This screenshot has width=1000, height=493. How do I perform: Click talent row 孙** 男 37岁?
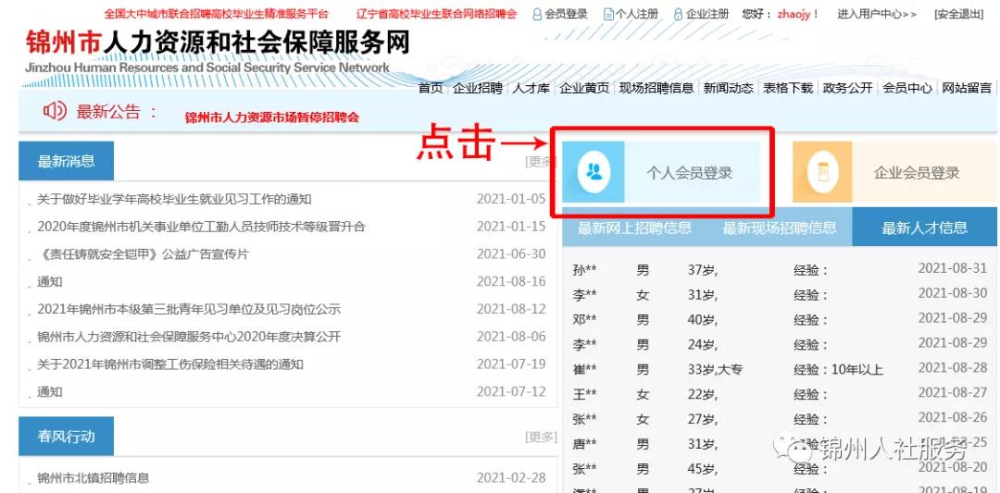coord(780,269)
